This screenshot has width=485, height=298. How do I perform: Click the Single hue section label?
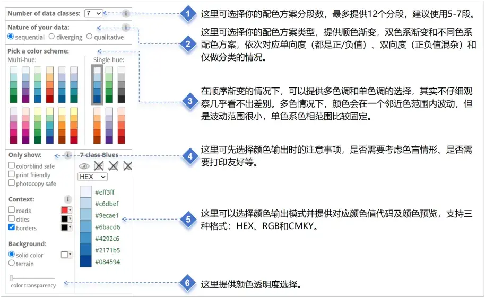click(109, 60)
